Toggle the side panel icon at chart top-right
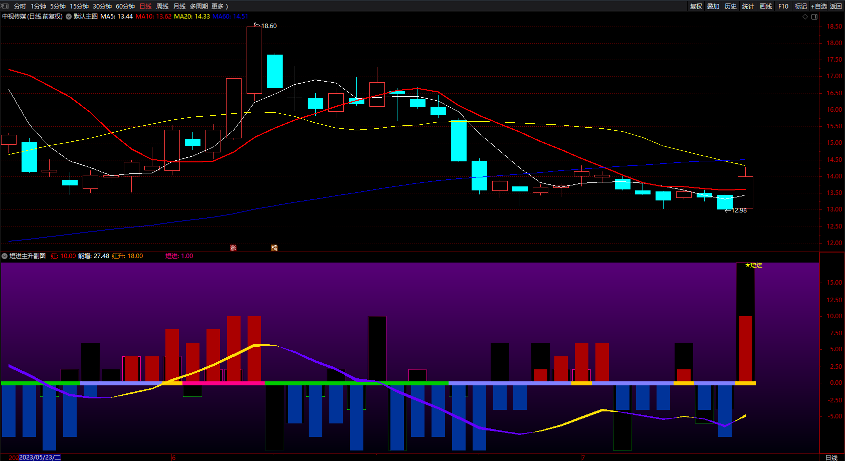Screen dimensions: 845x461 [x=814, y=17]
